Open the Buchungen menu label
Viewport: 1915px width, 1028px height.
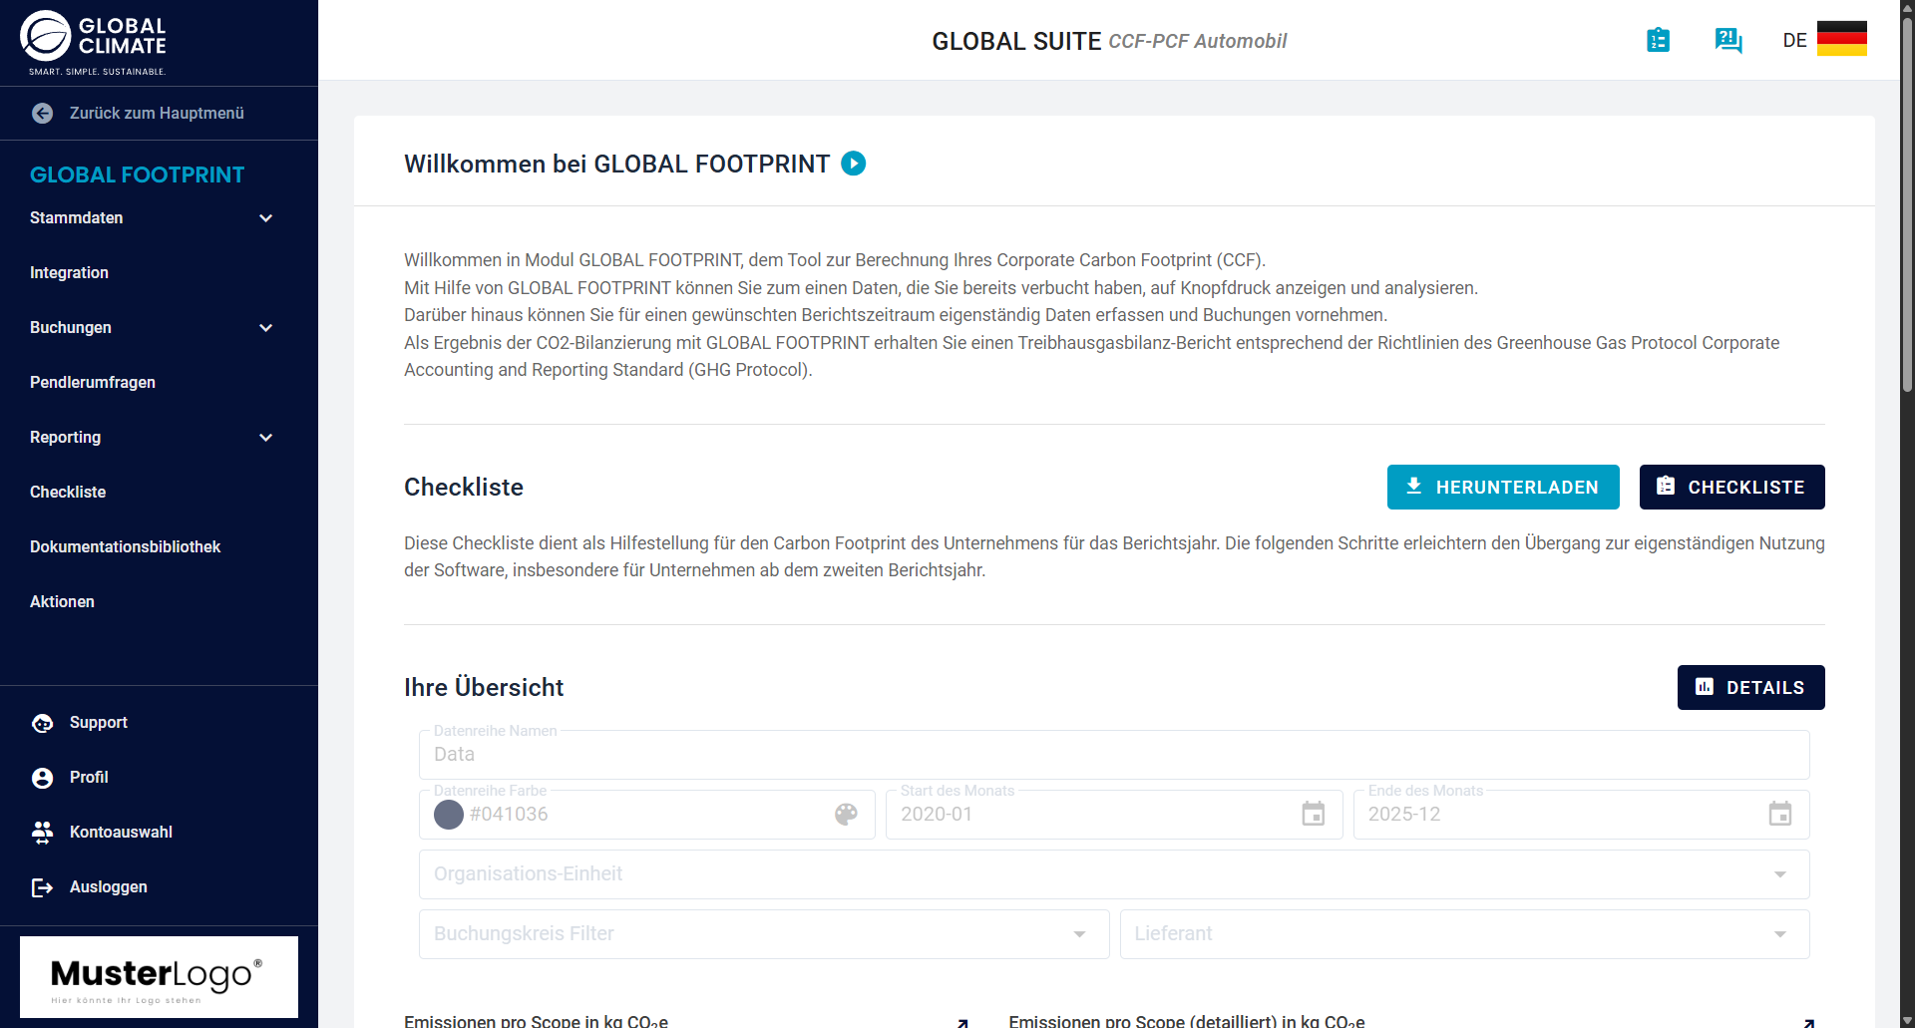[71, 328]
